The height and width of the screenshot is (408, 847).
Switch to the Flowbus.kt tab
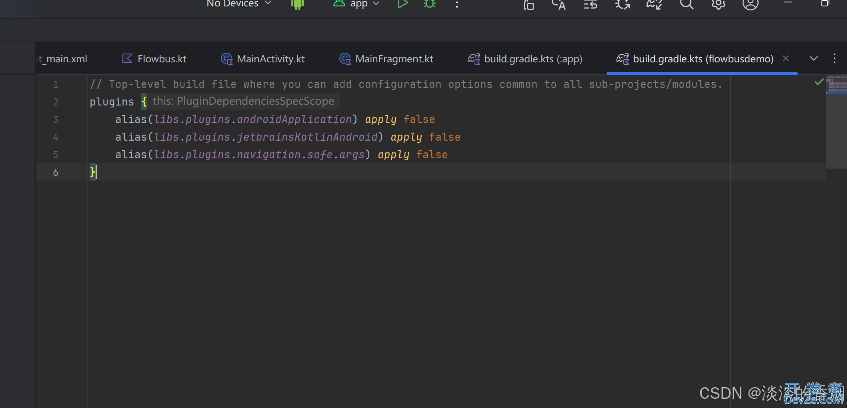[x=154, y=59]
